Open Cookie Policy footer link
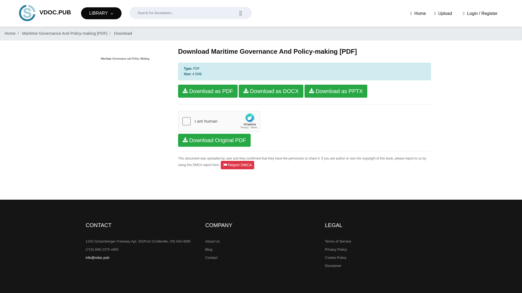 point(335,258)
